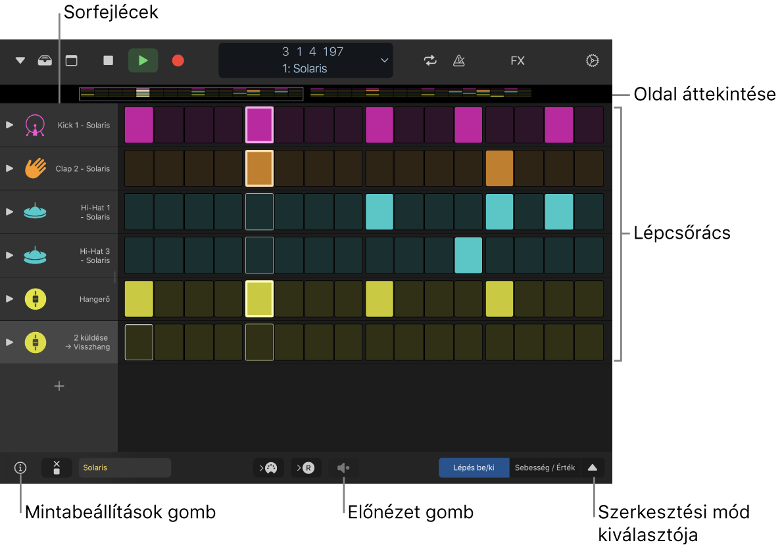Toggle highlighted fifth step in Kick 1 row

(259, 125)
